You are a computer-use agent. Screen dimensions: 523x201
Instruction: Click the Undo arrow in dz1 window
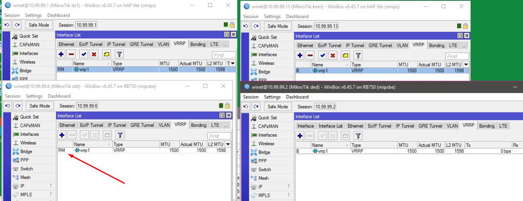click(7, 25)
